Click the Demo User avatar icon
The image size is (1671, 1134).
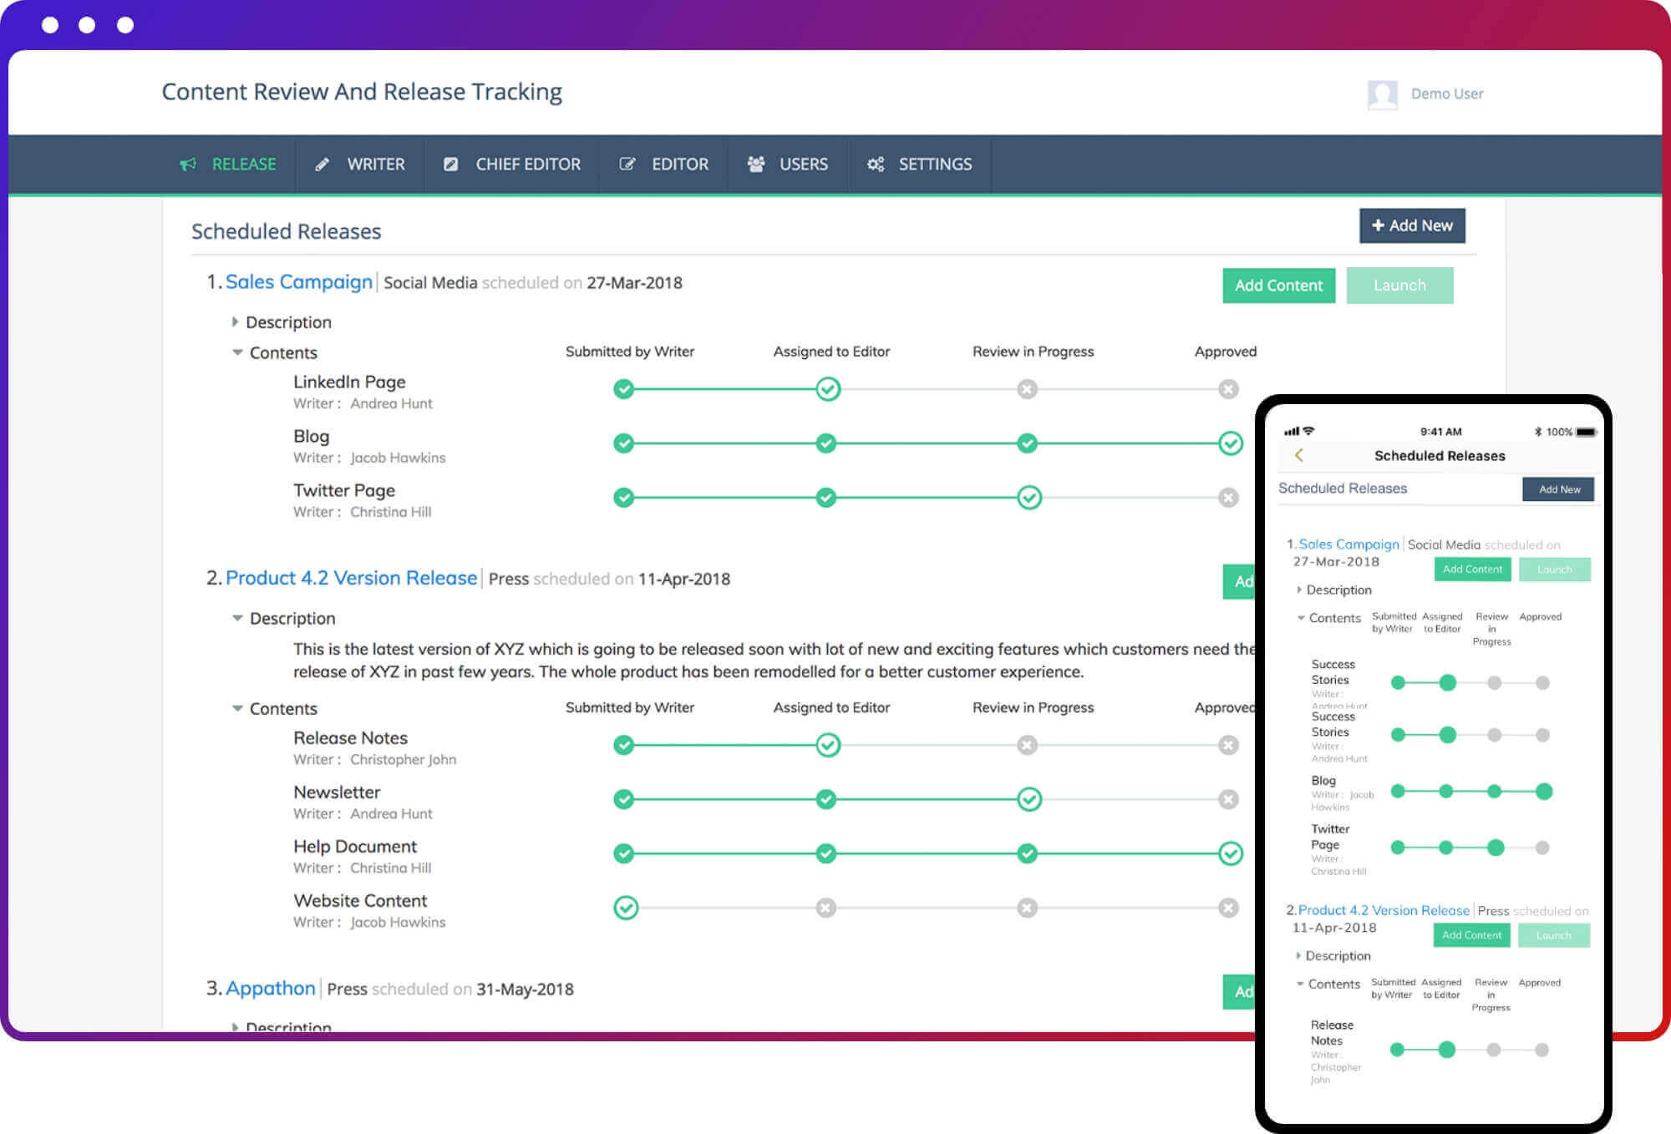point(1382,94)
